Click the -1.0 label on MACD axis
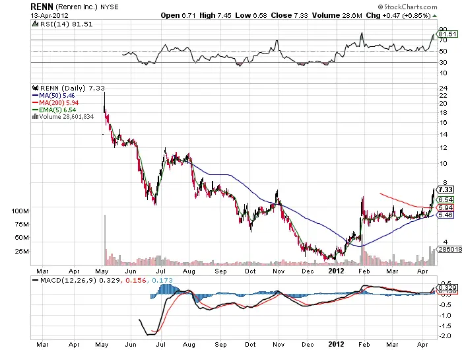462x350 pixels. (x=445, y=316)
